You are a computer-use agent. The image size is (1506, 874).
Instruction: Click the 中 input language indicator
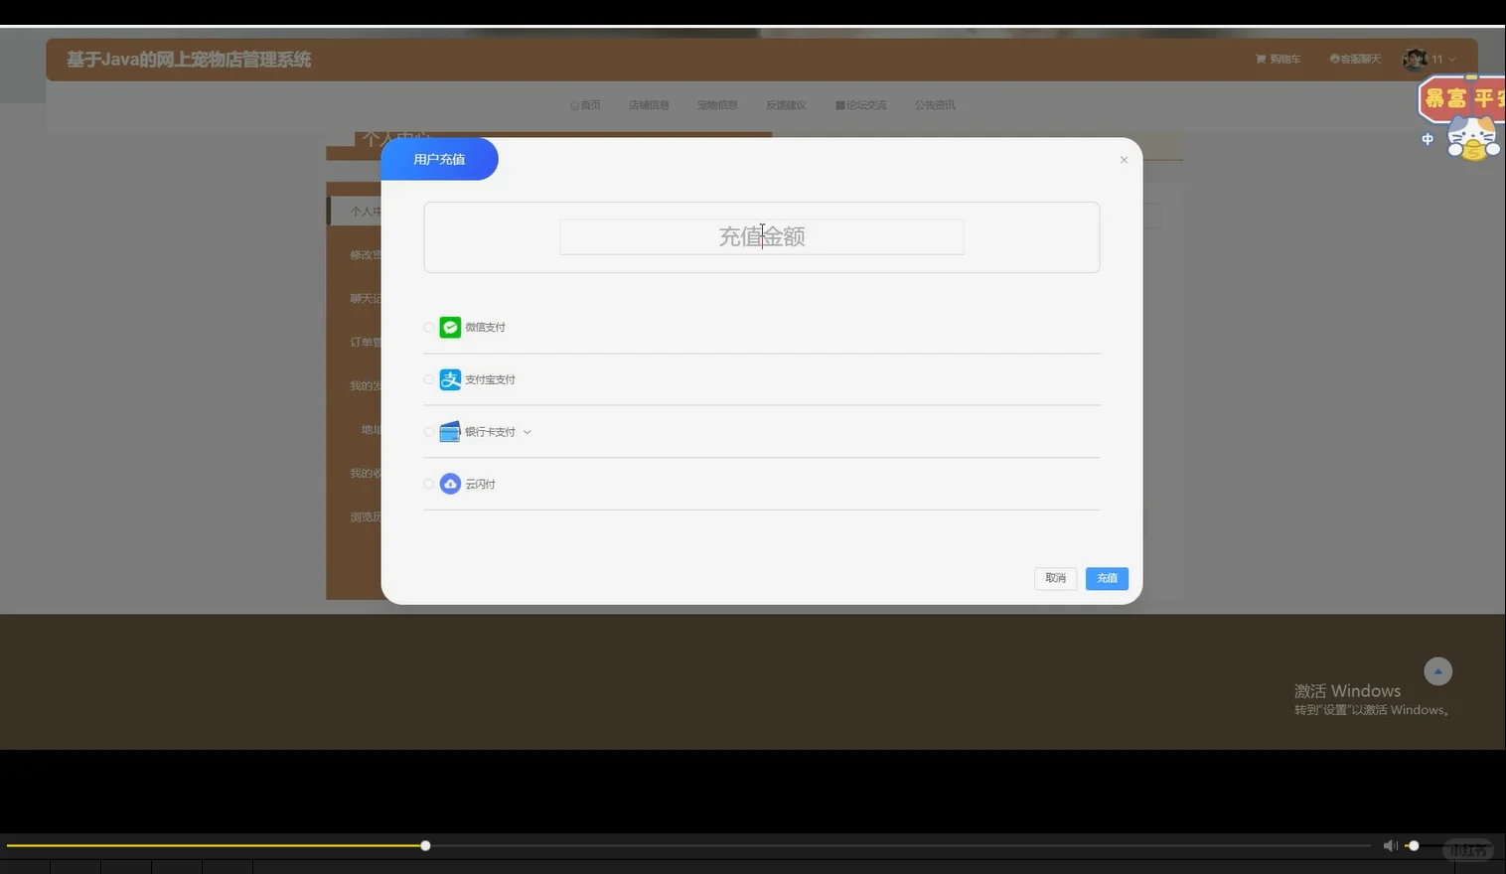[x=1428, y=139]
